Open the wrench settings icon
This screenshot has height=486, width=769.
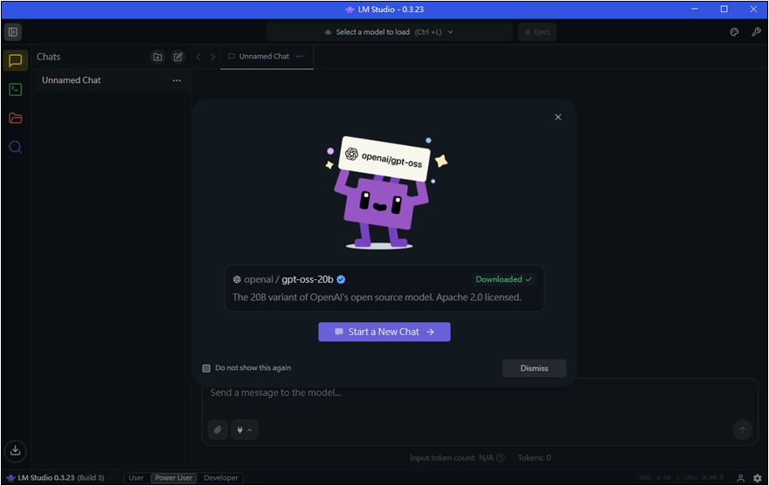click(756, 31)
